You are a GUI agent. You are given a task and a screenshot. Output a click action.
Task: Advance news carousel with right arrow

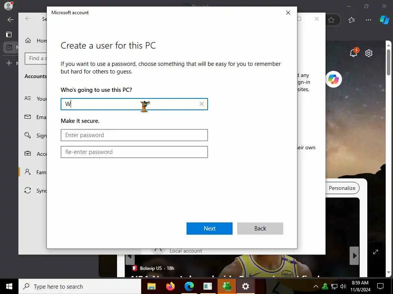[x=354, y=255]
